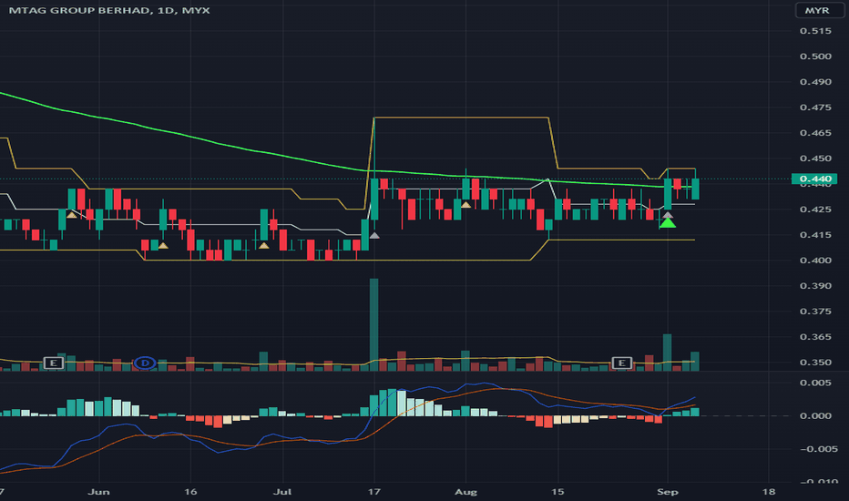Viewport: 849px width, 501px height.
Task: Click the 0.500 price axis label
Action: click(x=815, y=56)
